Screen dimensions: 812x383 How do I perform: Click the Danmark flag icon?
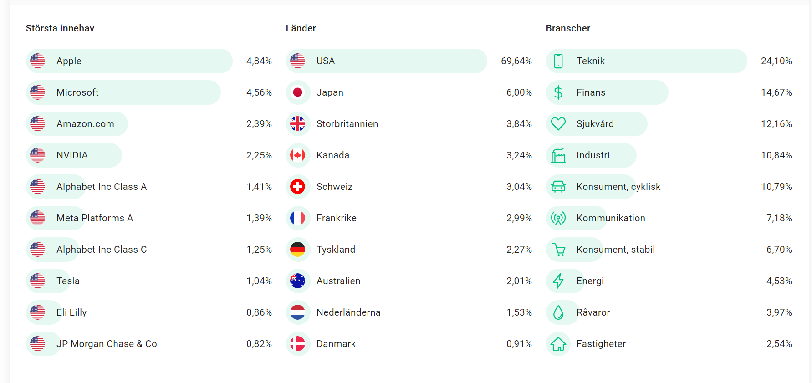pyautogui.click(x=298, y=344)
